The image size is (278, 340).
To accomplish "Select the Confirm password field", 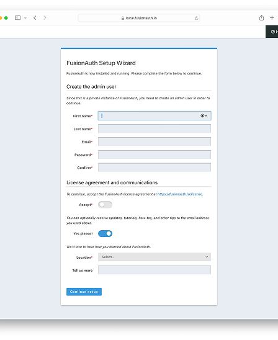I will tap(155, 168).
